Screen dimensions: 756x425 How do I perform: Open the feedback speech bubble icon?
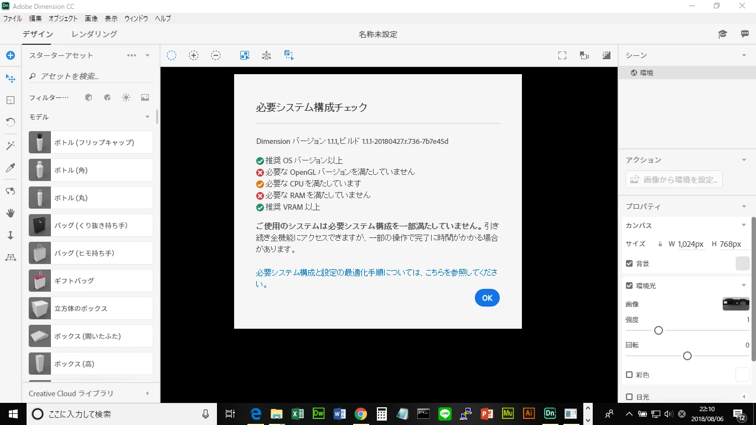[x=745, y=34]
